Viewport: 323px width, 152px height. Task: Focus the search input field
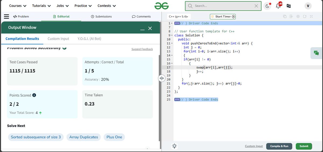223,6
